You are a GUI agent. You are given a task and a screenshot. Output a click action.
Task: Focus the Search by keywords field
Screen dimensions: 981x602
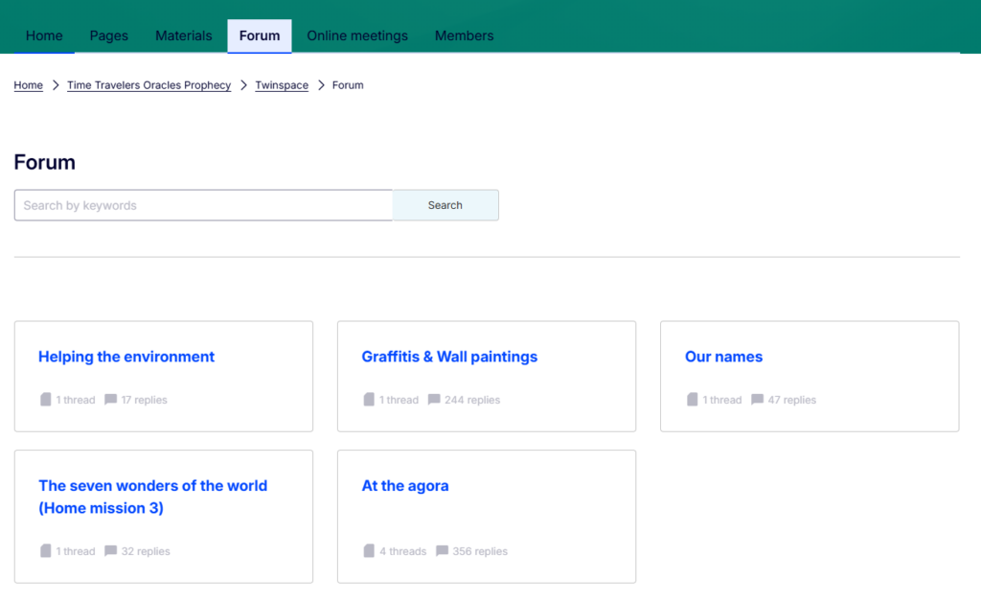(203, 205)
